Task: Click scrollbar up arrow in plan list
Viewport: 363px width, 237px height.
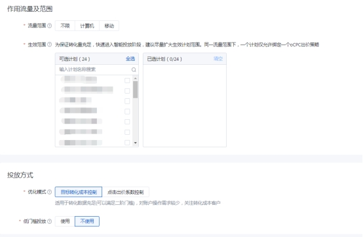Action: pyautogui.click(x=136, y=79)
